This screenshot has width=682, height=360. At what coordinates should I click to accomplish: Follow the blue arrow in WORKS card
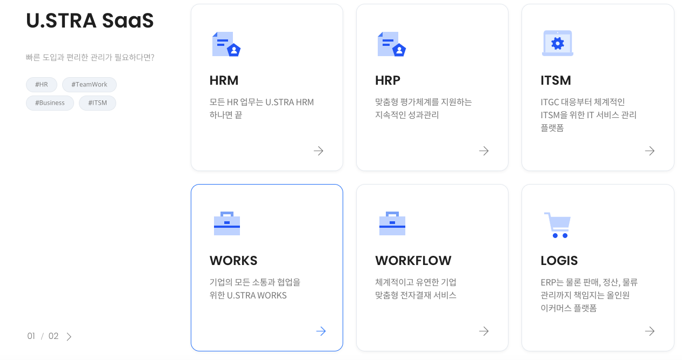click(321, 331)
